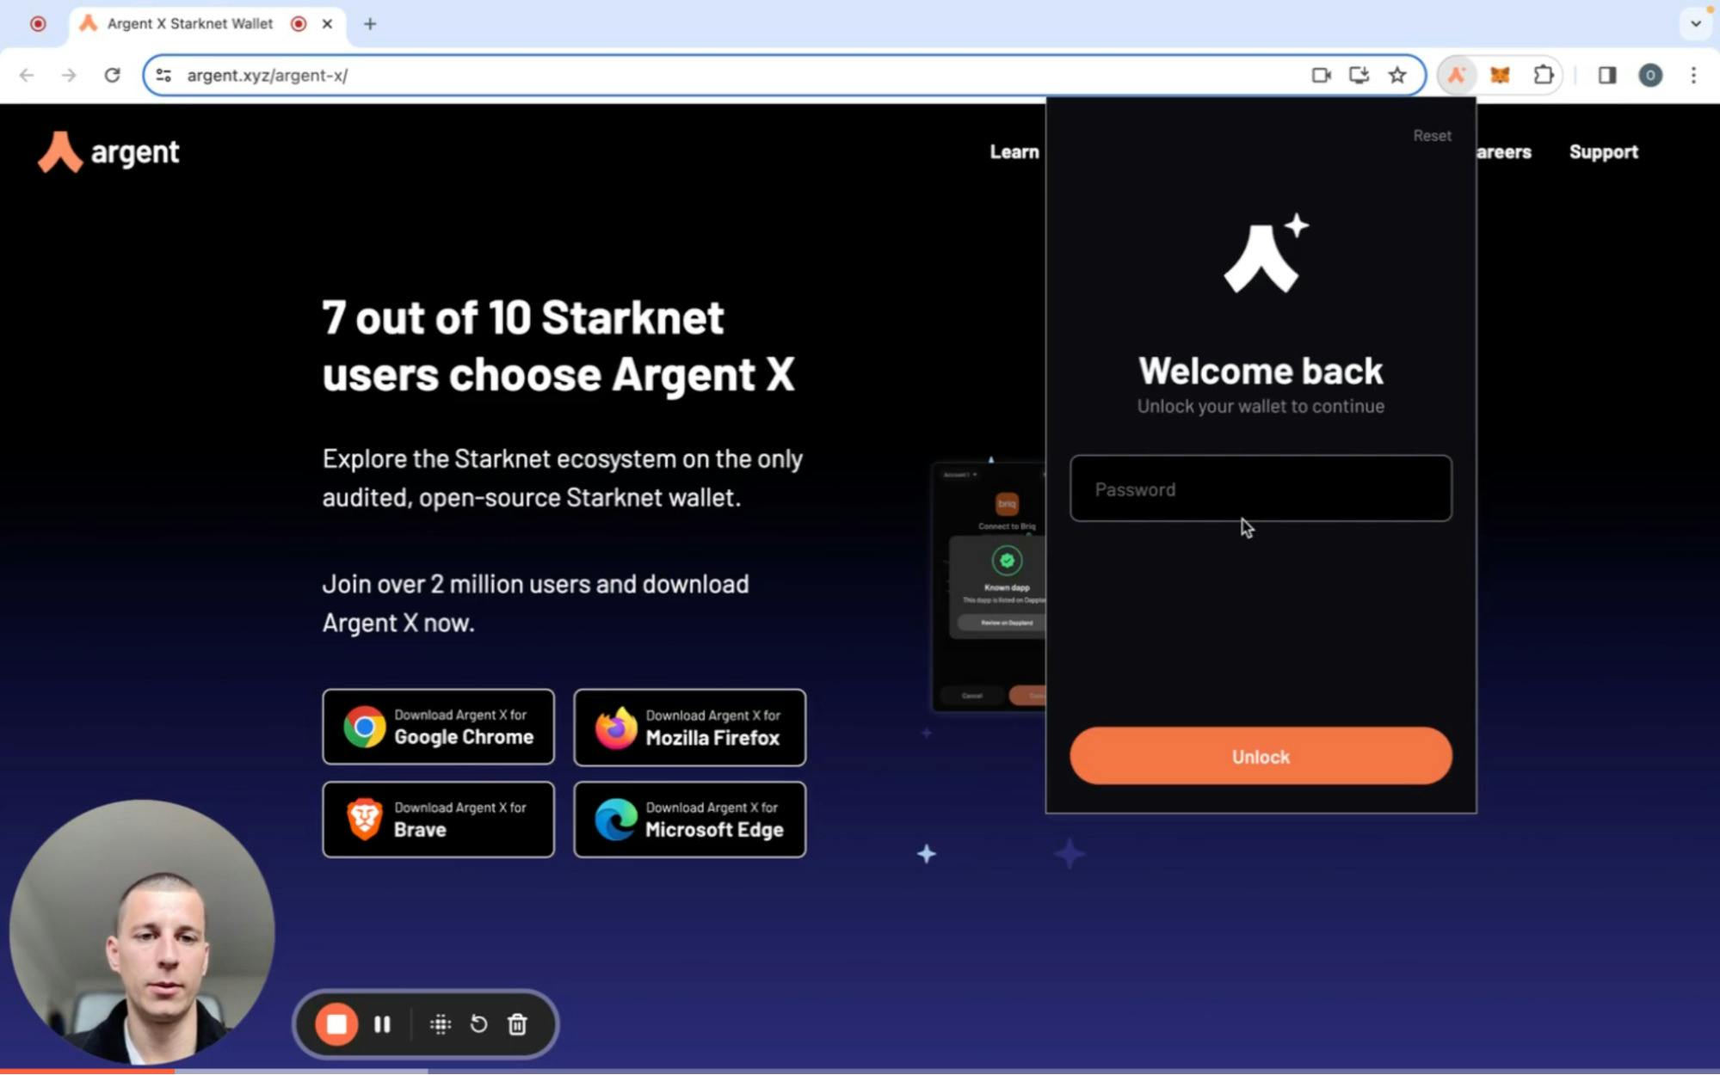View site information icon in address bar
This screenshot has width=1720, height=1075.
coord(163,75)
